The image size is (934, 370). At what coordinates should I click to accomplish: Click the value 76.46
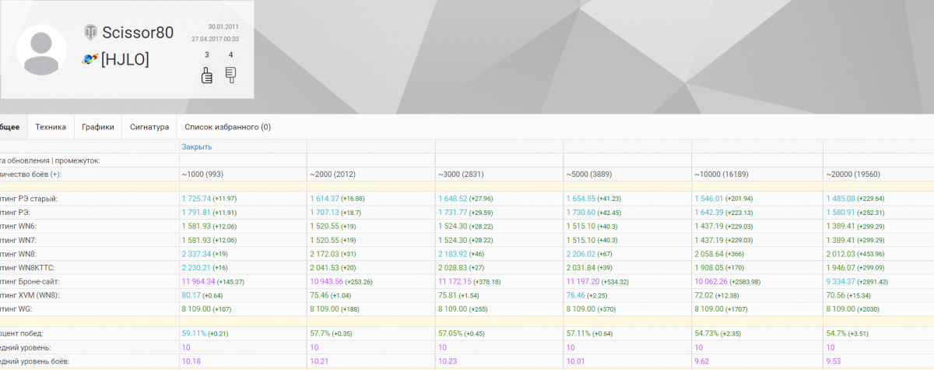pos(577,295)
